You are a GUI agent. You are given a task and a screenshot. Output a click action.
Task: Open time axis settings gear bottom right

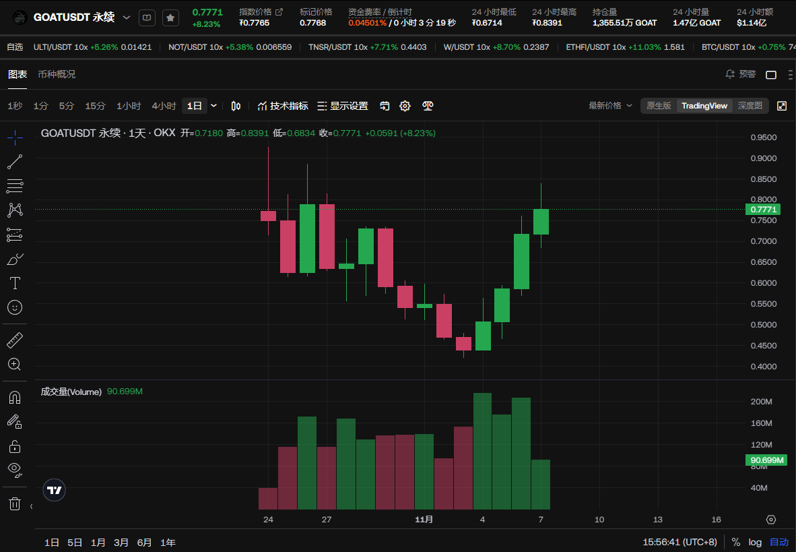click(x=771, y=520)
